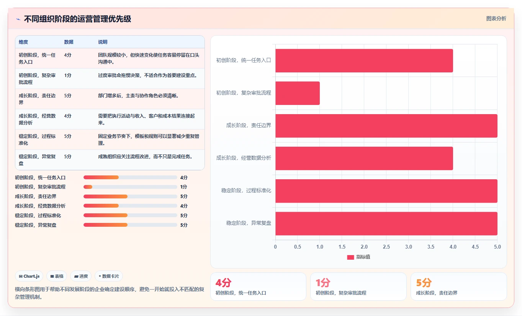Viewport: 522px width, 316px height.
Task: Click progress bar for 稳定阶段，异常复盘
Action: [x=130, y=225]
